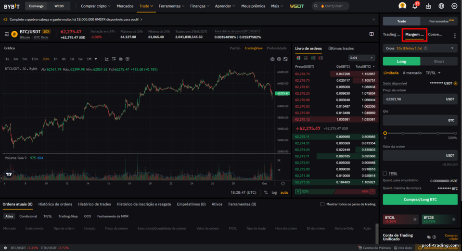Viewport: 462px width, 251px height.
Task: Expand the Aprender menu
Action: click(x=225, y=6)
